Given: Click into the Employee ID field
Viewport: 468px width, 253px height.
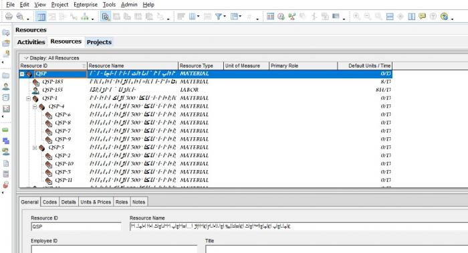Looking at the screenshot, I should click(x=114, y=249).
